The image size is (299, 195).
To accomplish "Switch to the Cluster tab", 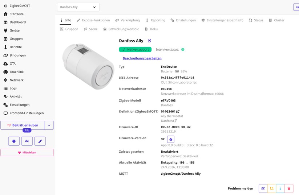I will pyautogui.click(x=276, y=20).
